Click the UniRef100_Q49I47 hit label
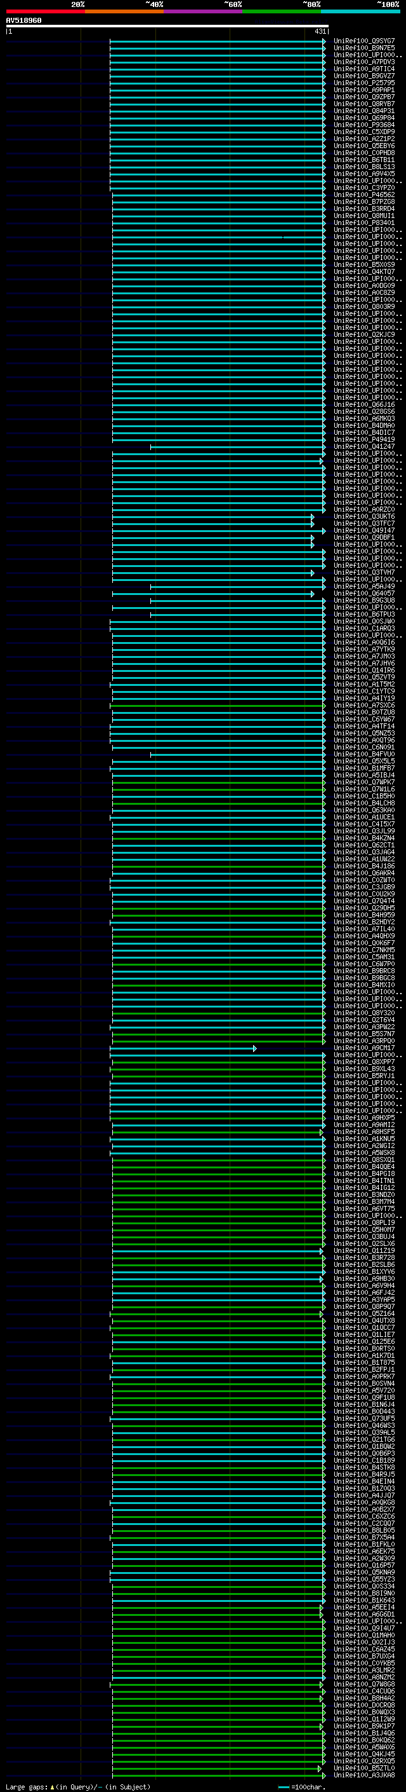This screenshot has width=406, height=1792. [x=364, y=531]
